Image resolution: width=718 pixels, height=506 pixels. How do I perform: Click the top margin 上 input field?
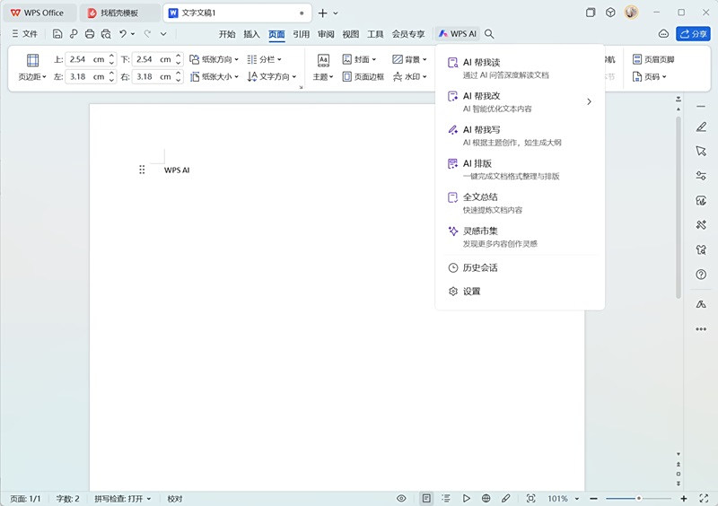[86, 59]
